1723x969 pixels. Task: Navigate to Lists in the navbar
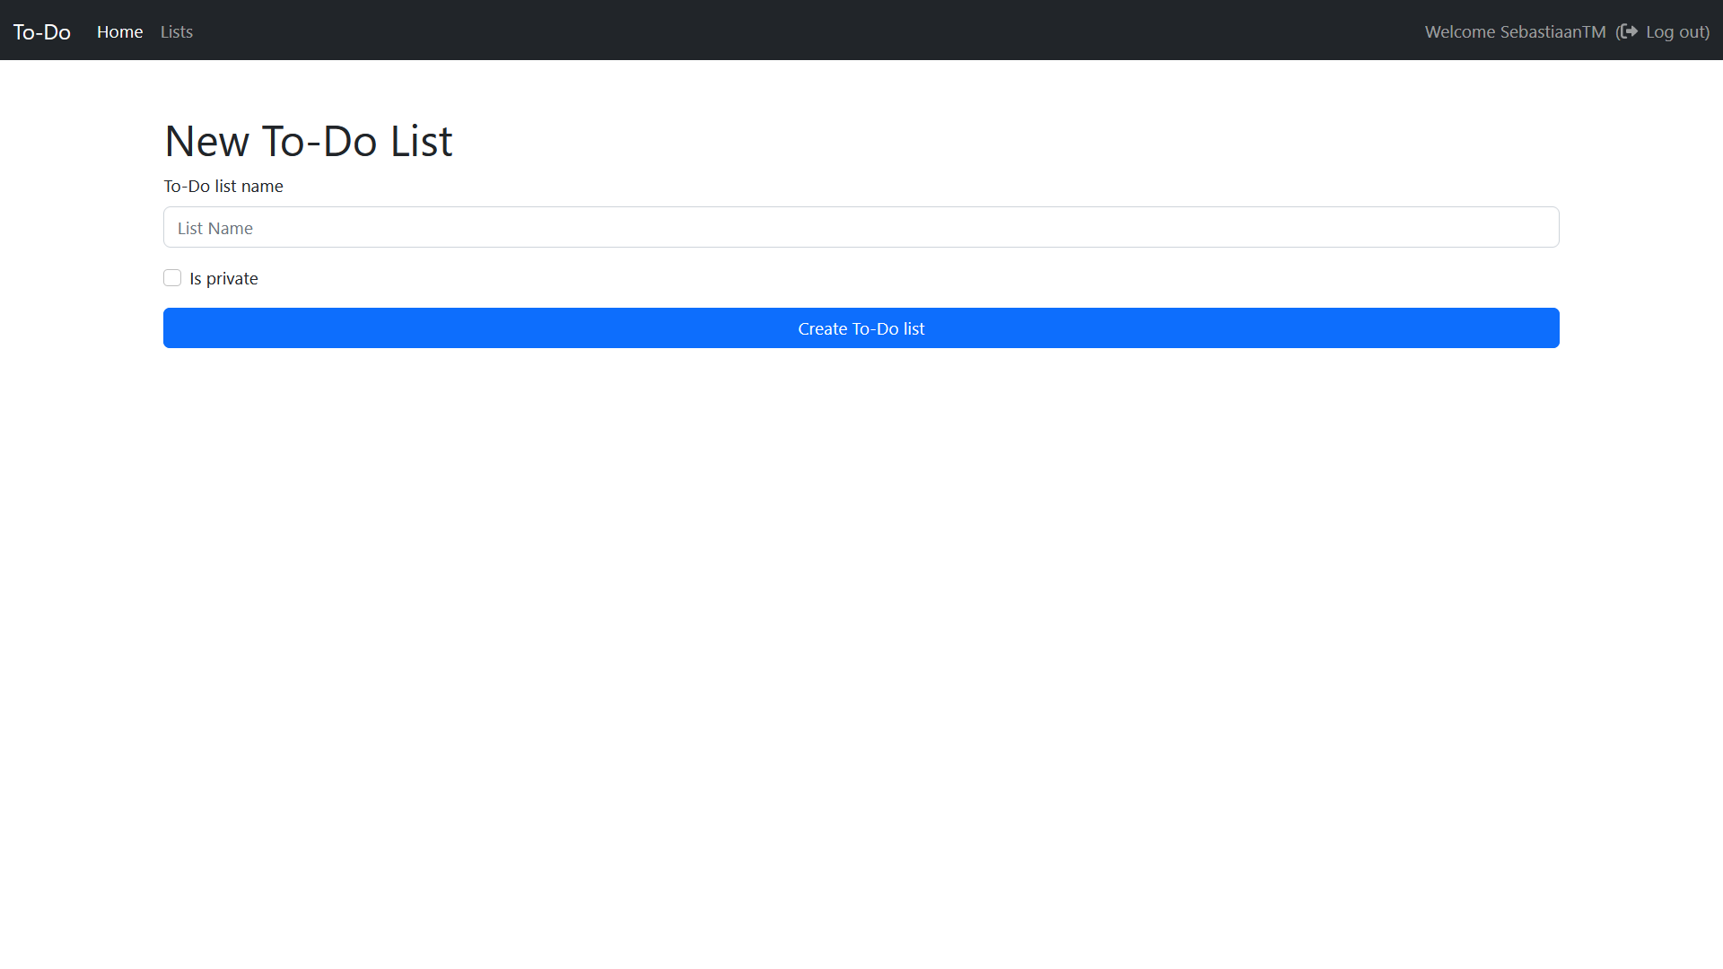tap(177, 31)
